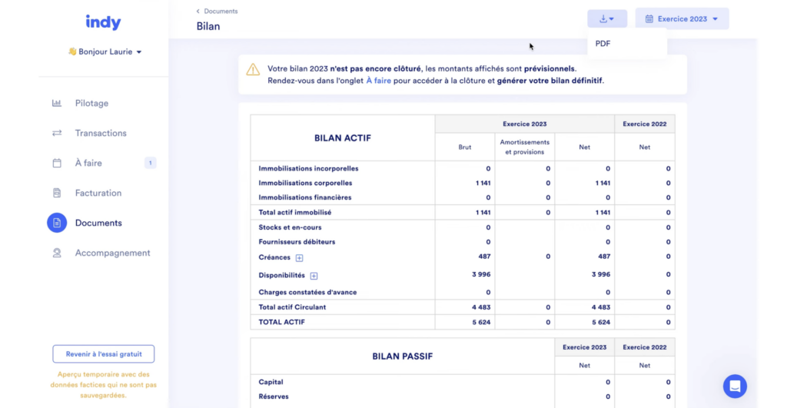787x408 pixels.
Task: Select Documents in the sidebar
Action: 98,223
